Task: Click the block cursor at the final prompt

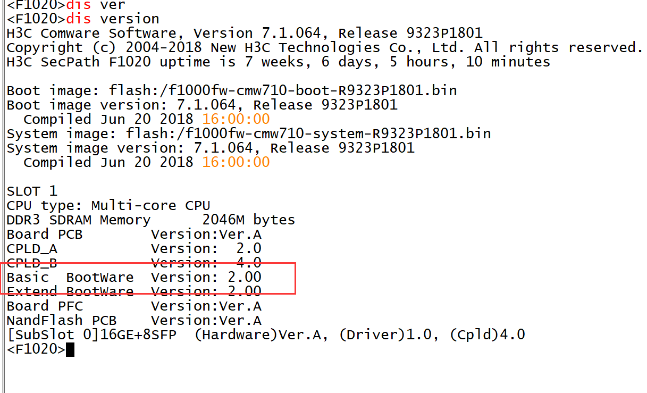Action: 70,350
